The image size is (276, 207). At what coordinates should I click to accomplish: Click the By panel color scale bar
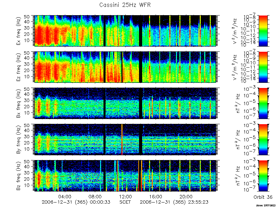(263, 140)
